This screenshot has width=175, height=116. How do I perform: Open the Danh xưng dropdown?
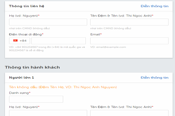tap(36, 99)
